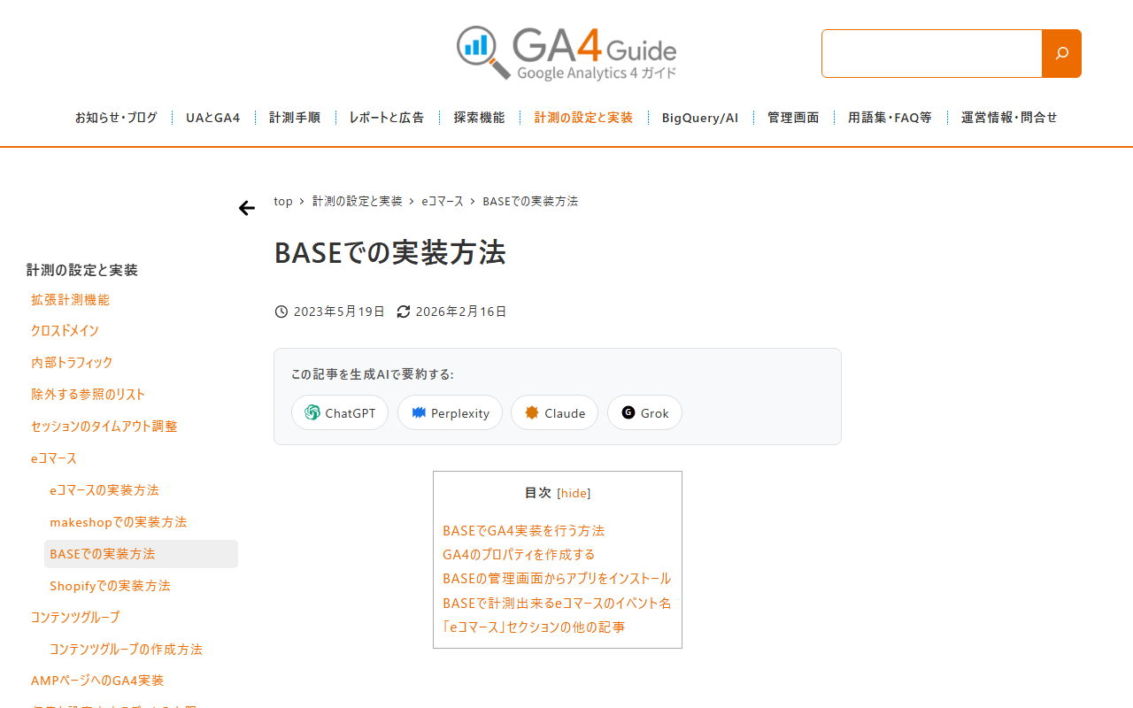This screenshot has height=708, width=1133.
Task: Summarize article with Claude button
Action: [x=554, y=412]
